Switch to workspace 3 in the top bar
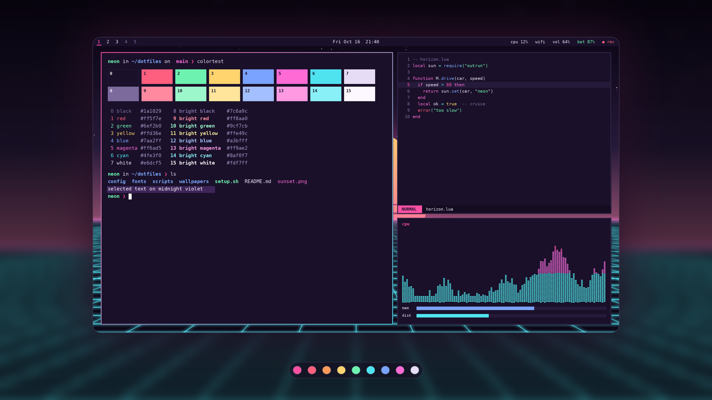712x400 pixels. point(117,42)
